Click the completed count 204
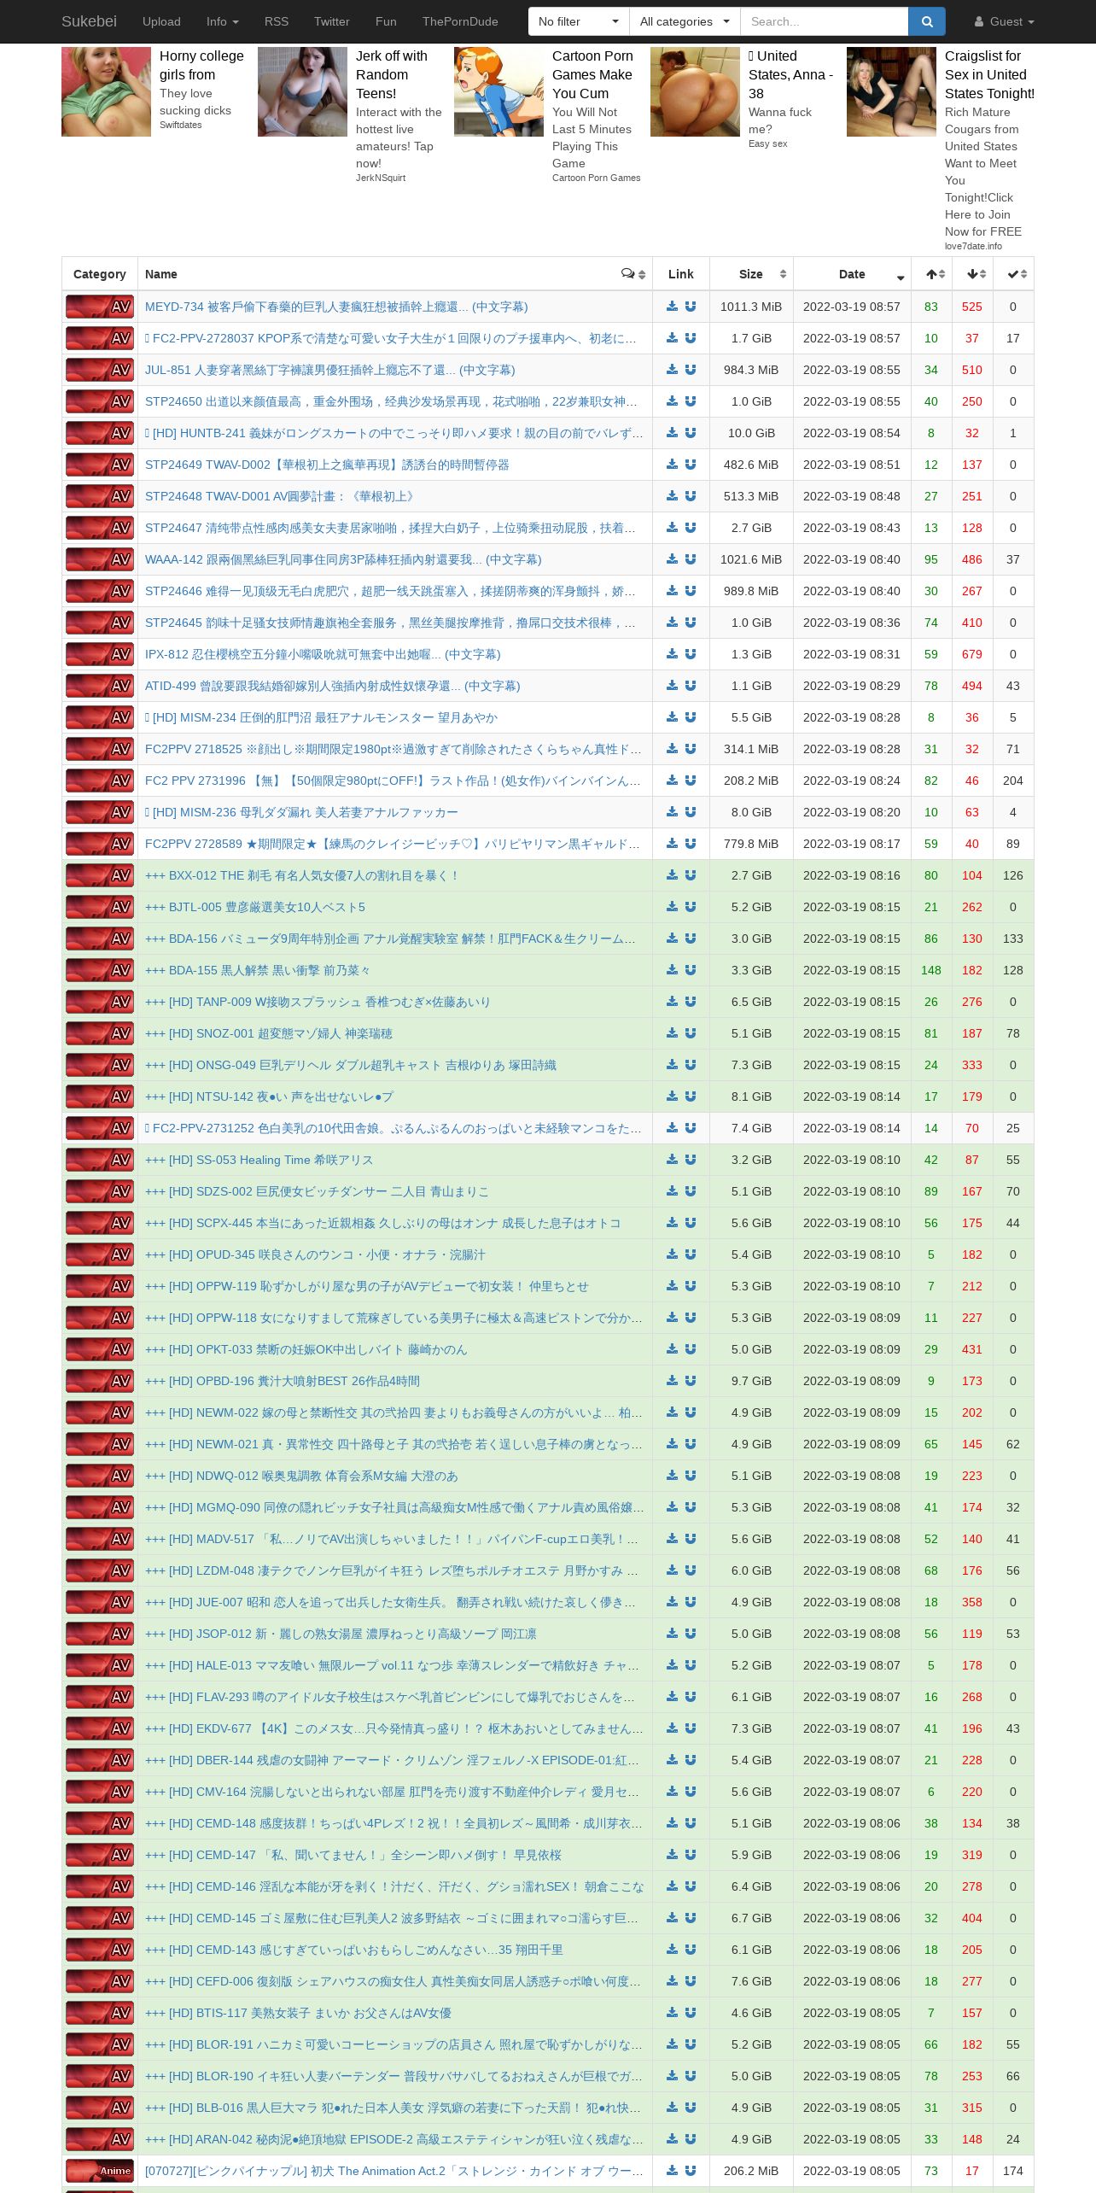Image resolution: width=1096 pixels, height=2193 pixels. [x=1013, y=781]
